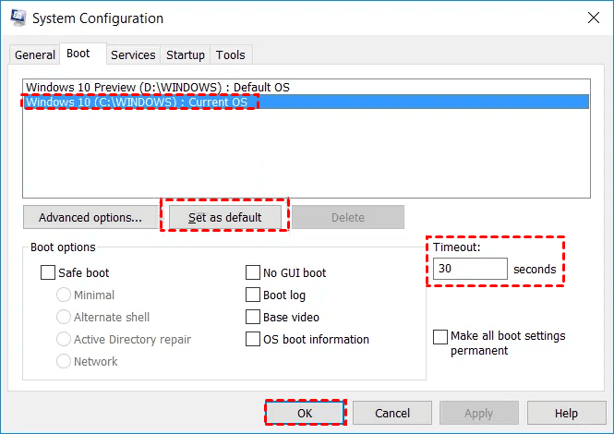Viewport: 614px width, 434px height.
Task: Select the Boot tab
Action: tap(82, 54)
